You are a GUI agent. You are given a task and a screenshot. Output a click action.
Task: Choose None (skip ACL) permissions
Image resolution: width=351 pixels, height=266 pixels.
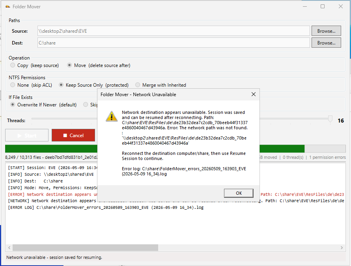click(31, 85)
